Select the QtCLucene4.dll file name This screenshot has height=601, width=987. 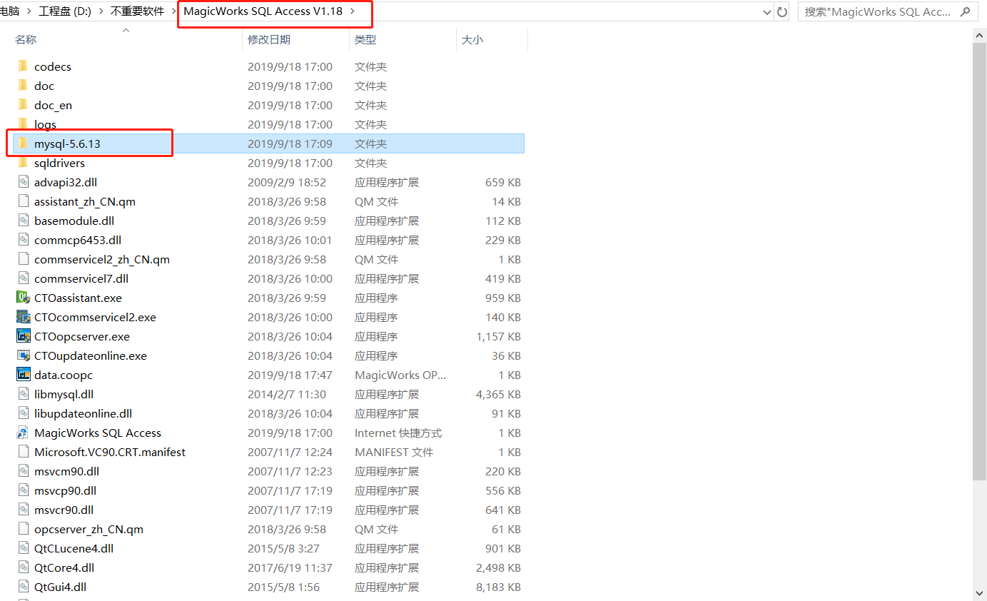[x=74, y=548]
